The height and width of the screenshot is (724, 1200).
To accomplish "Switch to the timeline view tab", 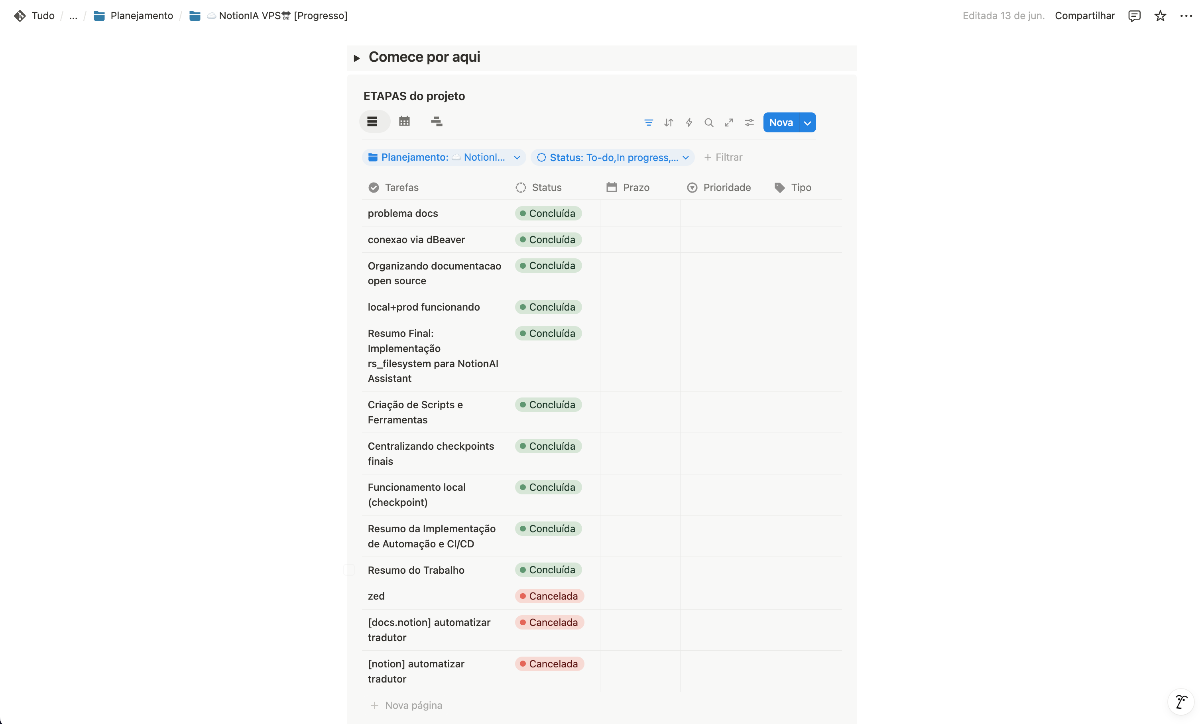I will (x=437, y=121).
